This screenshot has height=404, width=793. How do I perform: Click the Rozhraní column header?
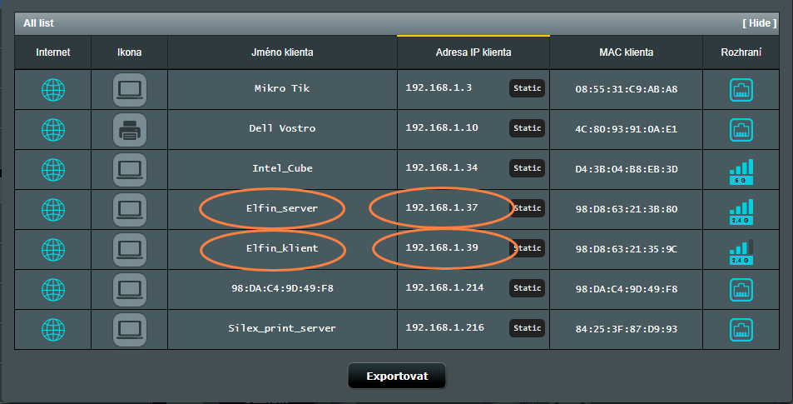pyautogui.click(x=741, y=52)
